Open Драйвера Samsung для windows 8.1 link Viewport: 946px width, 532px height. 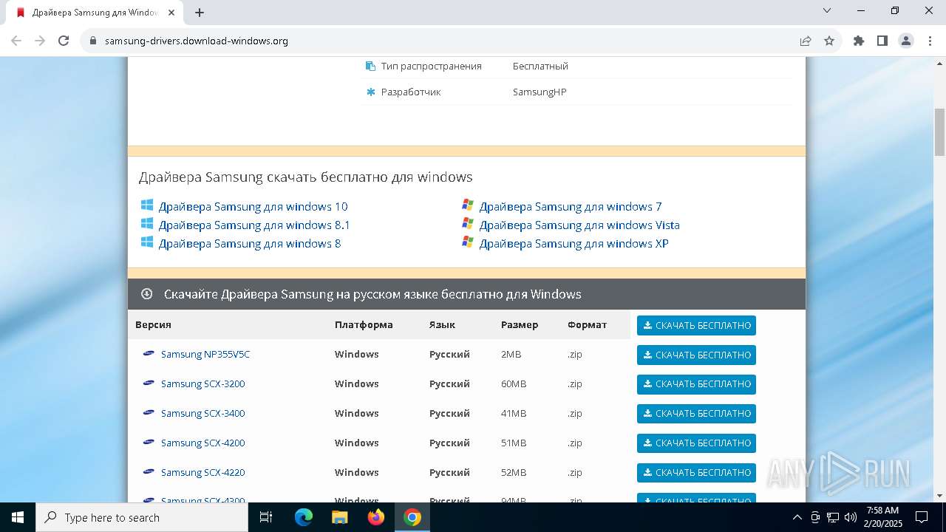point(254,225)
